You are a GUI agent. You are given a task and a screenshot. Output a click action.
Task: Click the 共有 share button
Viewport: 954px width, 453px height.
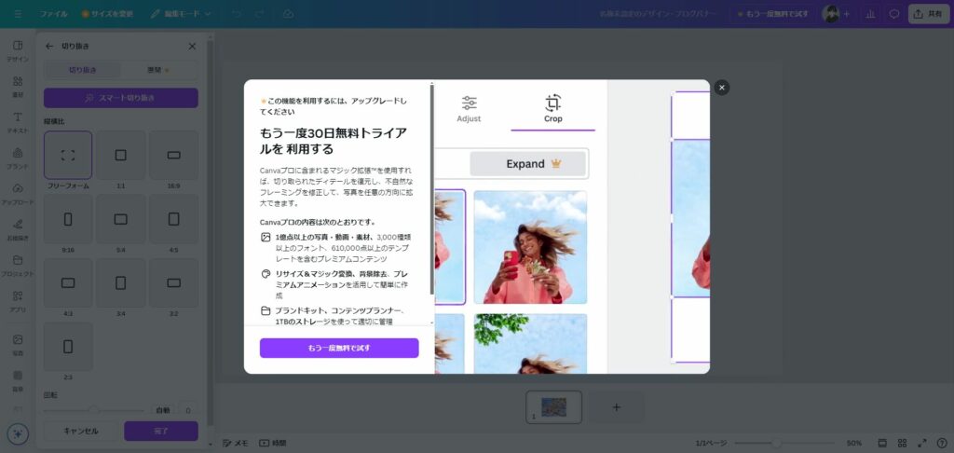929,13
